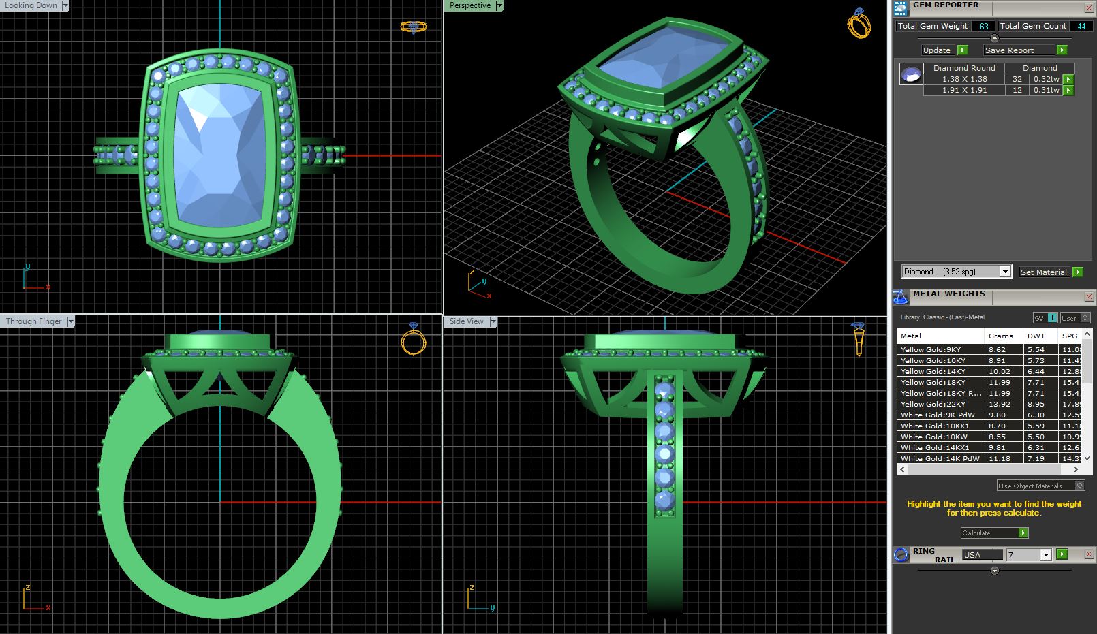Click the Metal Weights scale icon
Viewport: 1097px width, 634px height.
coord(901,297)
